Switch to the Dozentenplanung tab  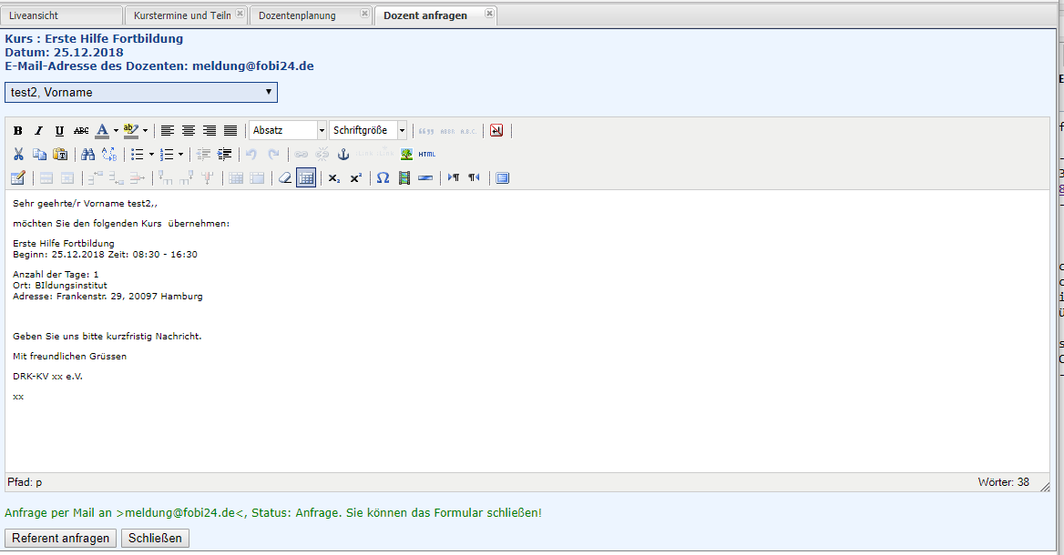297,15
